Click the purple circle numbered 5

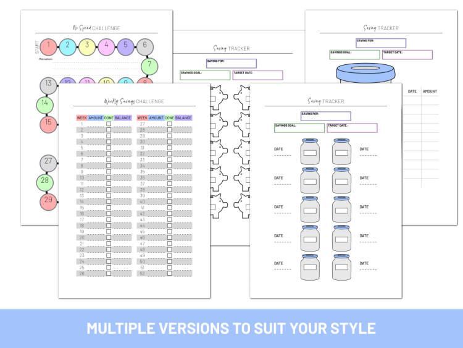(125, 45)
